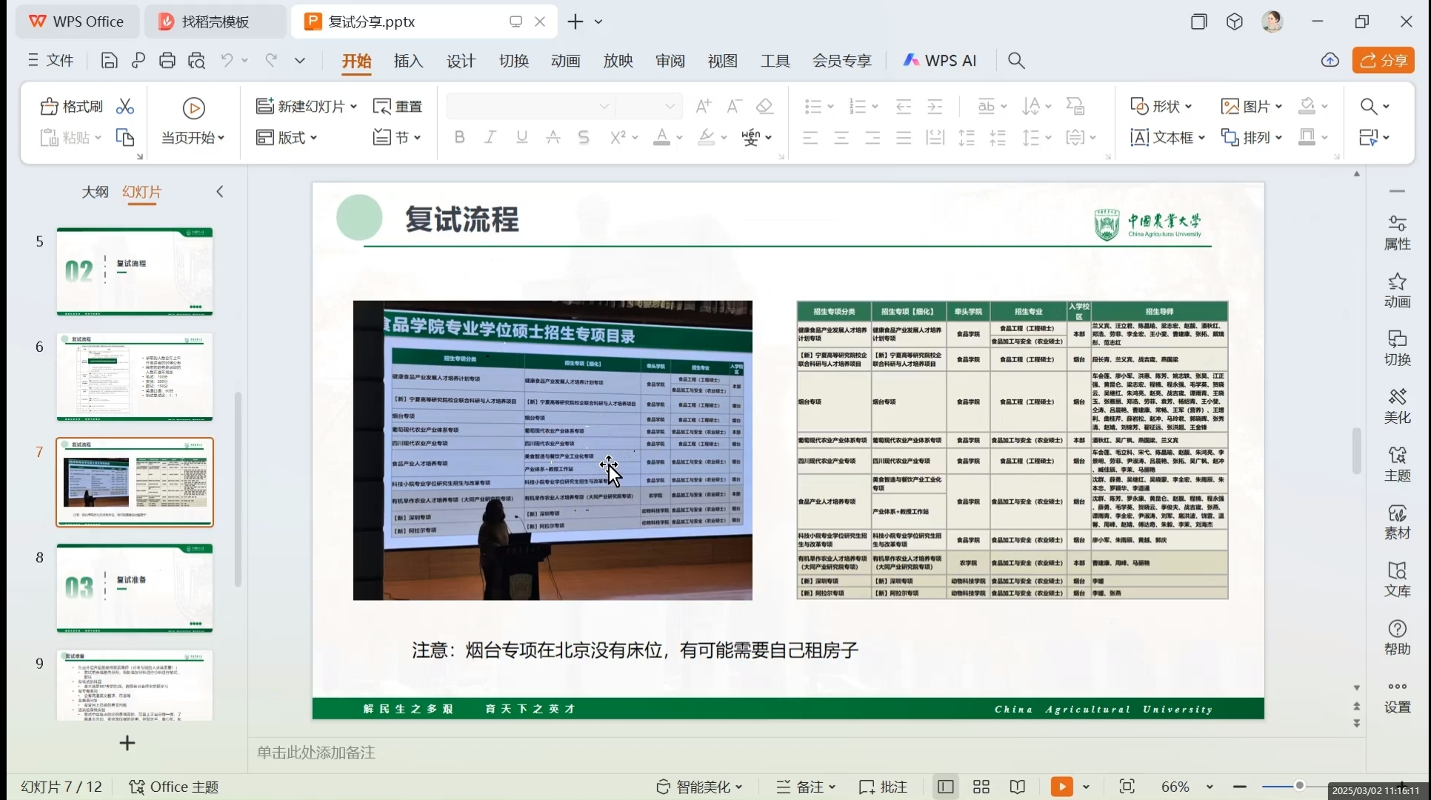Select slide 8 thumbnail
This screenshot has width=1431, height=800.
135,588
